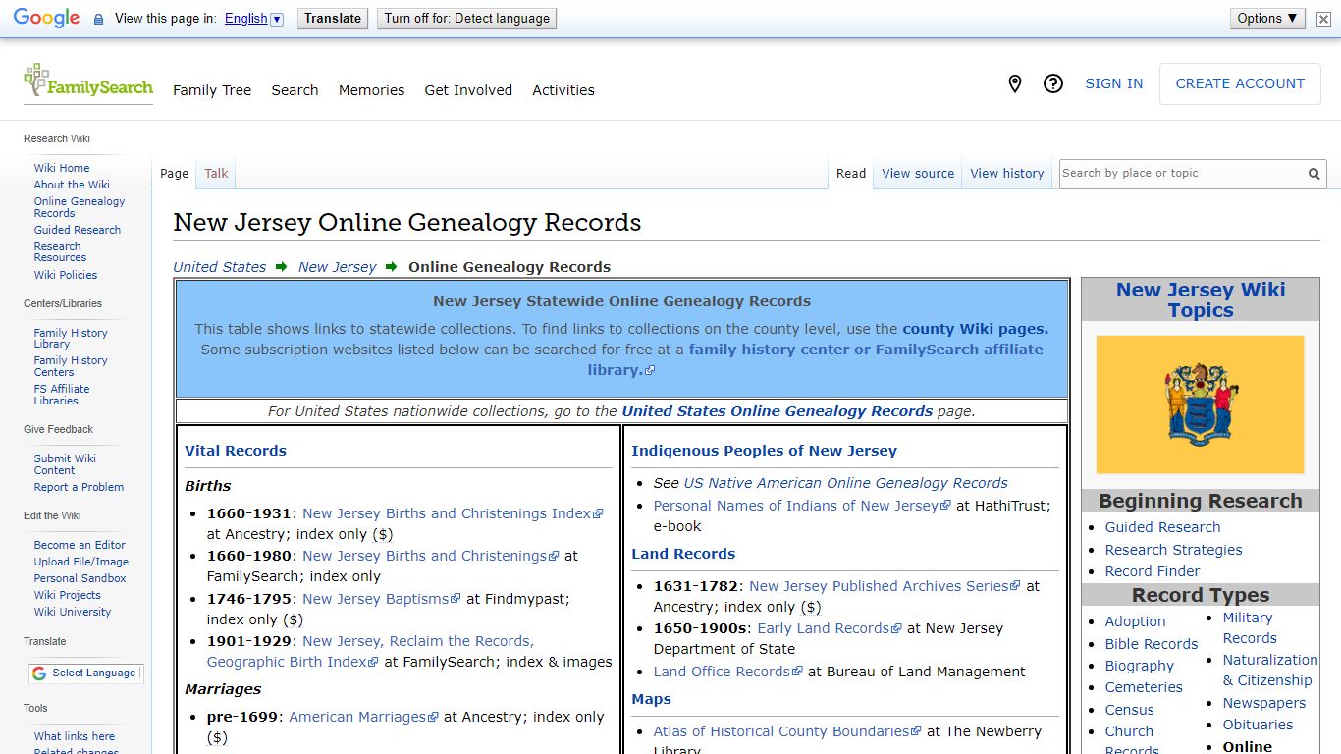Open Early Land Records link
1341x754 pixels.
[830, 628]
